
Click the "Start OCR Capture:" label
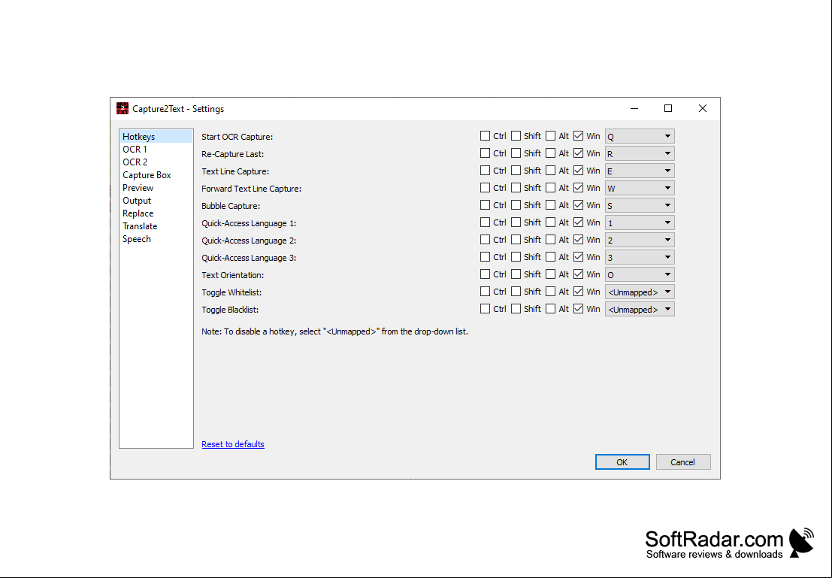click(x=237, y=137)
